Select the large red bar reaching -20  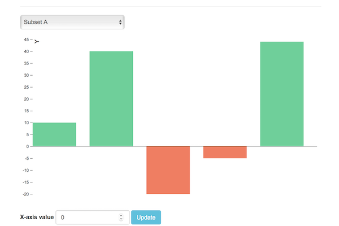(x=168, y=170)
